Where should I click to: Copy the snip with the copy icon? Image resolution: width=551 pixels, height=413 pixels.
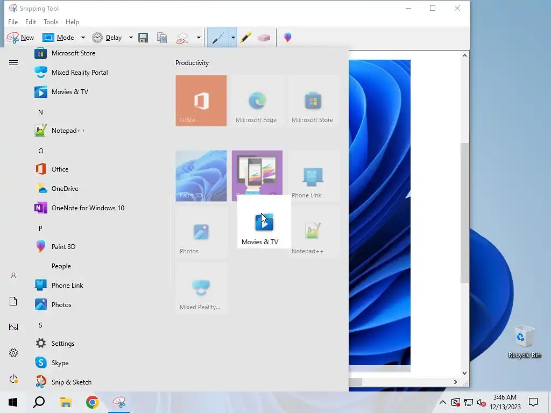click(x=162, y=38)
